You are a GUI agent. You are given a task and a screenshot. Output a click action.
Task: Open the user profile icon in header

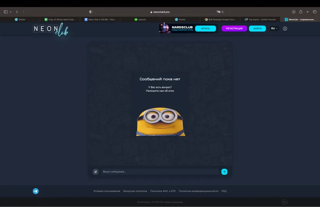[x=285, y=28]
